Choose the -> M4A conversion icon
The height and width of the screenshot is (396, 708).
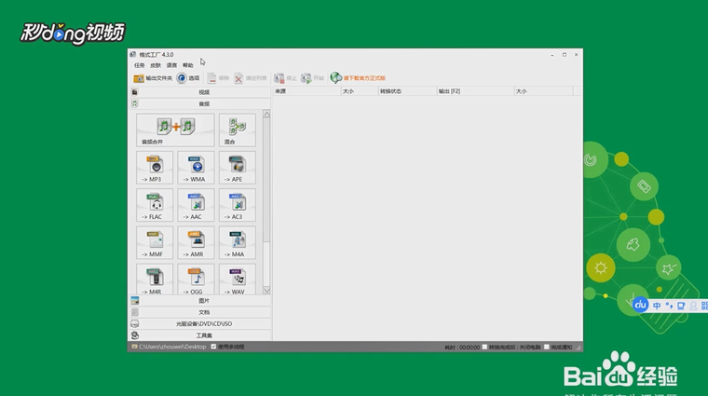click(x=237, y=242)
